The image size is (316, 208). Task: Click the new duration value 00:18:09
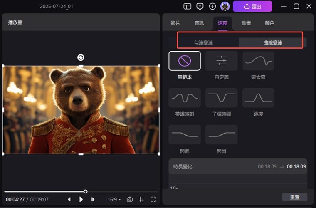pyautogui.click(x=296, y=167)
